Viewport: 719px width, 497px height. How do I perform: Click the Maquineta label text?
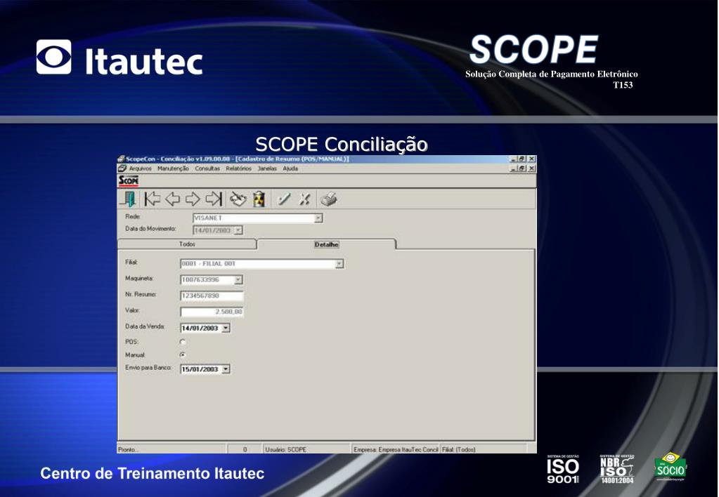tap(139, 279)
